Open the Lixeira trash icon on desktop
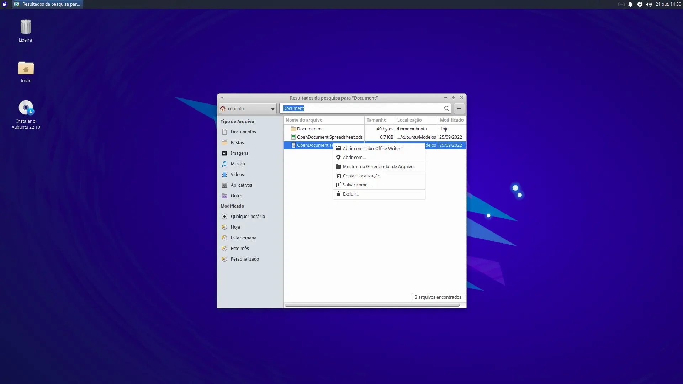The image size is (683, 384). pos(26,27)
